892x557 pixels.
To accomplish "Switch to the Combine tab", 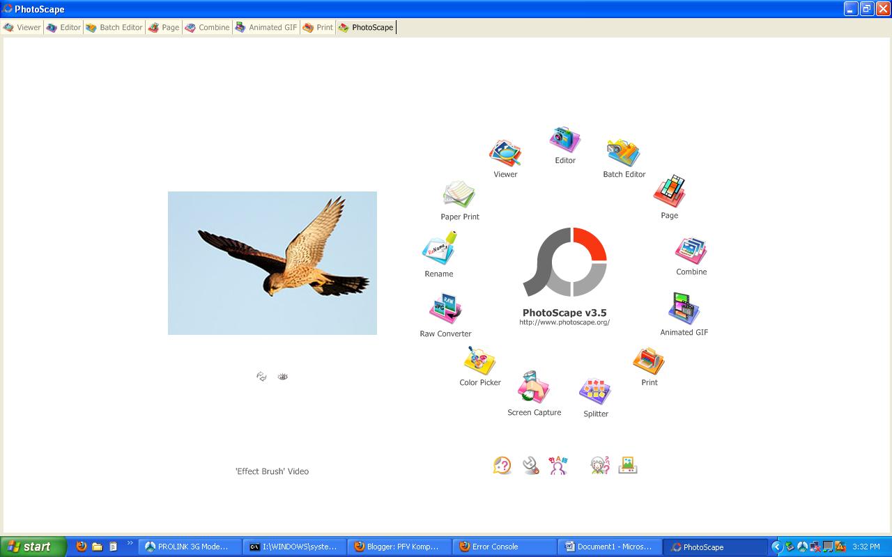I will 207,27.
